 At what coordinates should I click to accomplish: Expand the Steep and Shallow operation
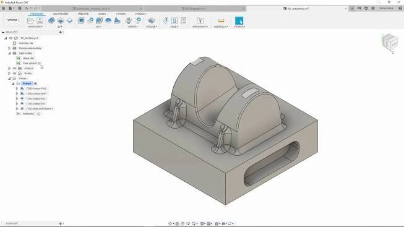17,109
